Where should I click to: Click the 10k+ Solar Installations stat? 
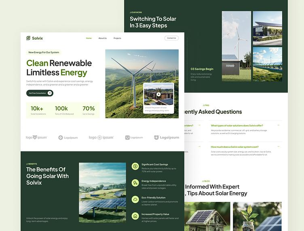[x=38, y=110]
